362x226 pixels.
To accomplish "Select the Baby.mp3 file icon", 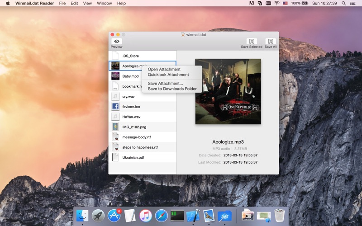I will tap(115, 76).
